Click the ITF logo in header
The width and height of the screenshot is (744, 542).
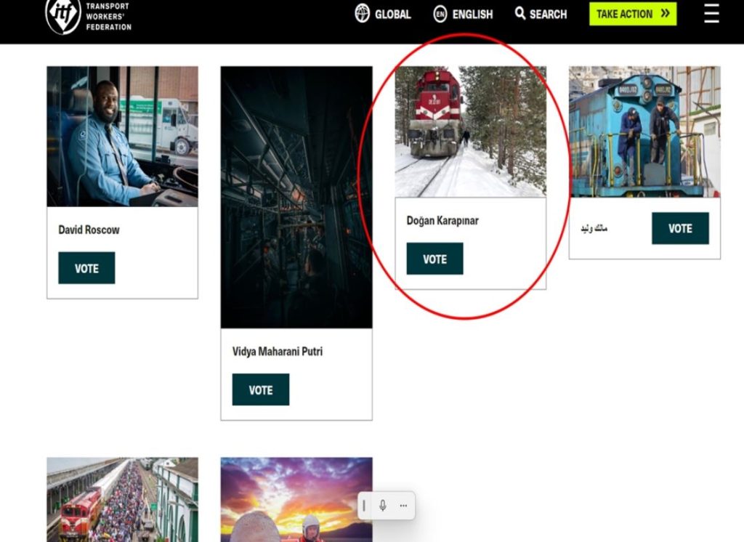coord(63,16)
